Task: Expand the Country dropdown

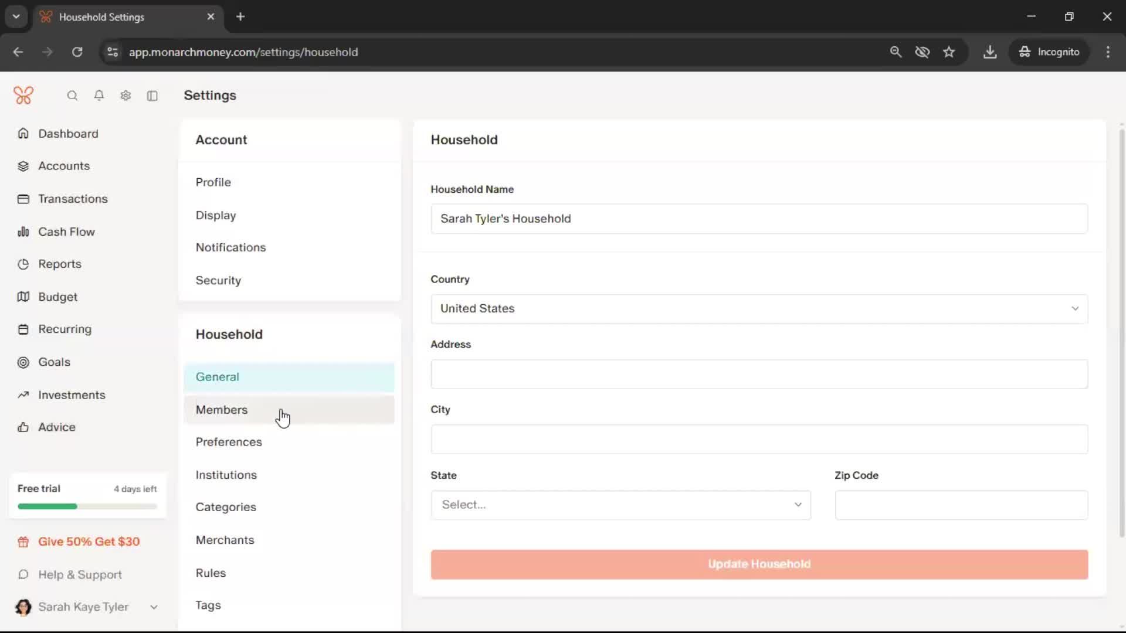Action: pos(759,309)
